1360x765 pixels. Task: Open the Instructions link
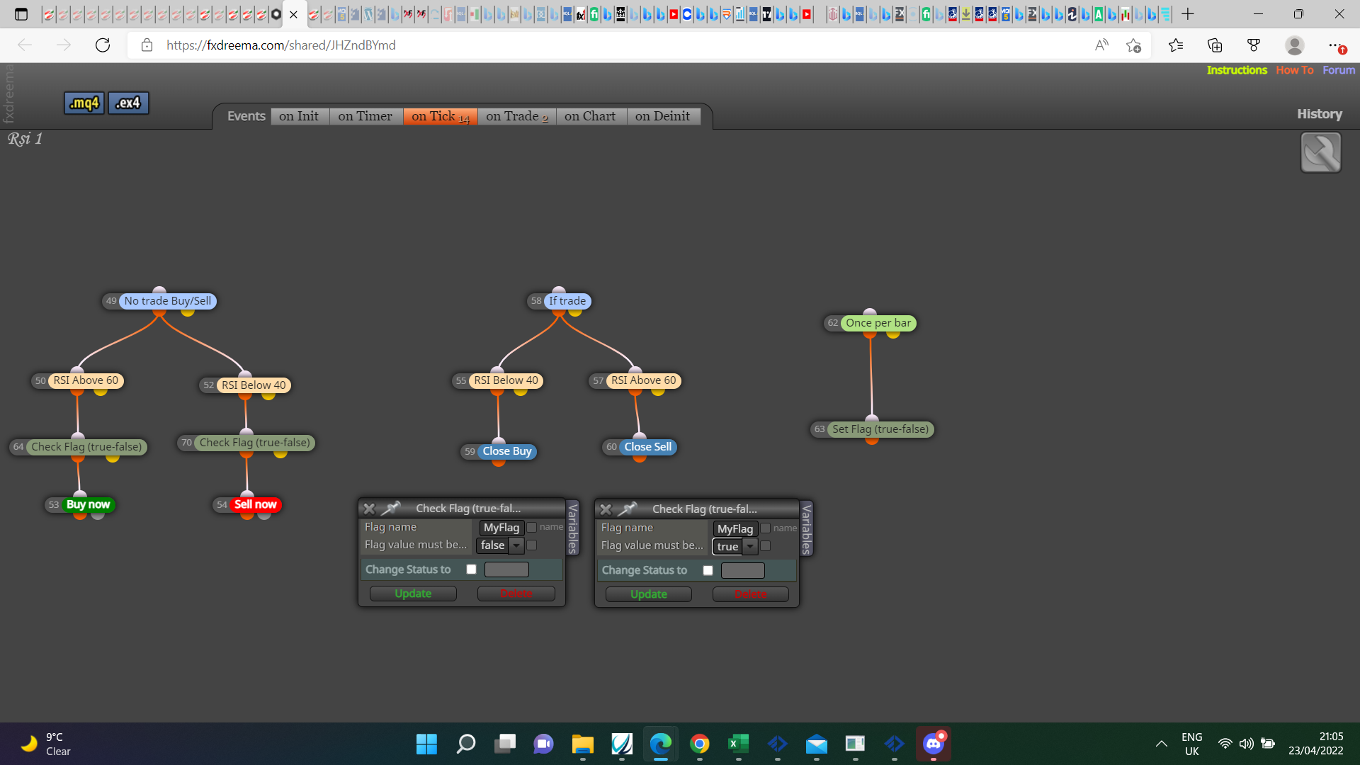[1237, 70]
